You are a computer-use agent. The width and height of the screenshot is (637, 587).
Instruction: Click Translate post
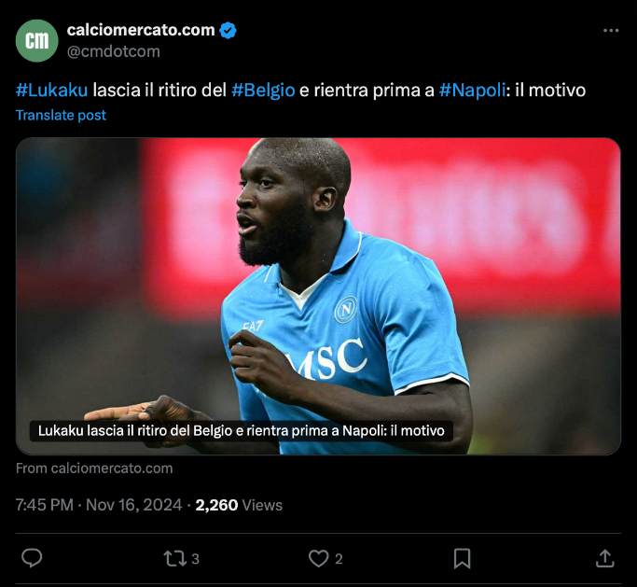point(61,116)
